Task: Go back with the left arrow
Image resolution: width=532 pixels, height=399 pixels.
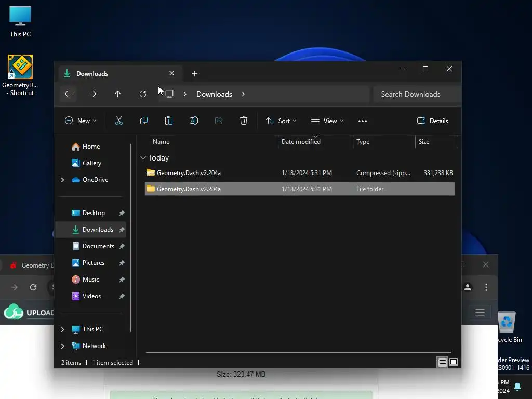Action: 68,94
